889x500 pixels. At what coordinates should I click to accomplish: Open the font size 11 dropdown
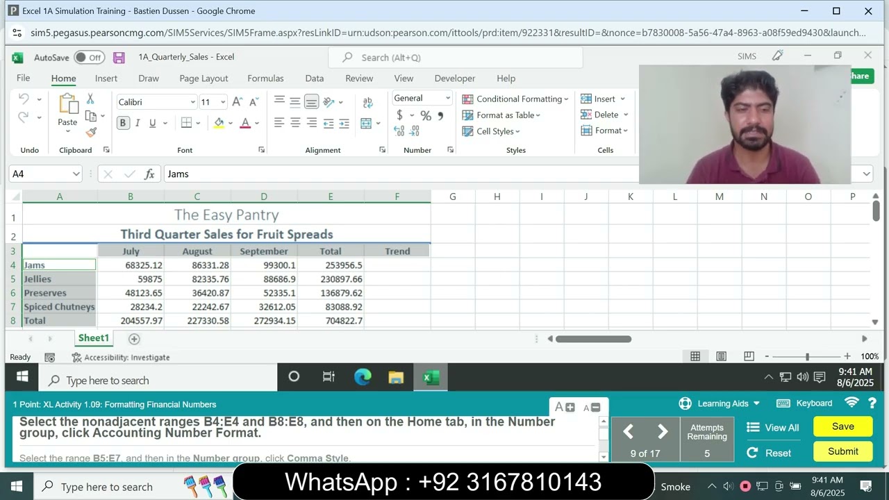tap(223, 102)
